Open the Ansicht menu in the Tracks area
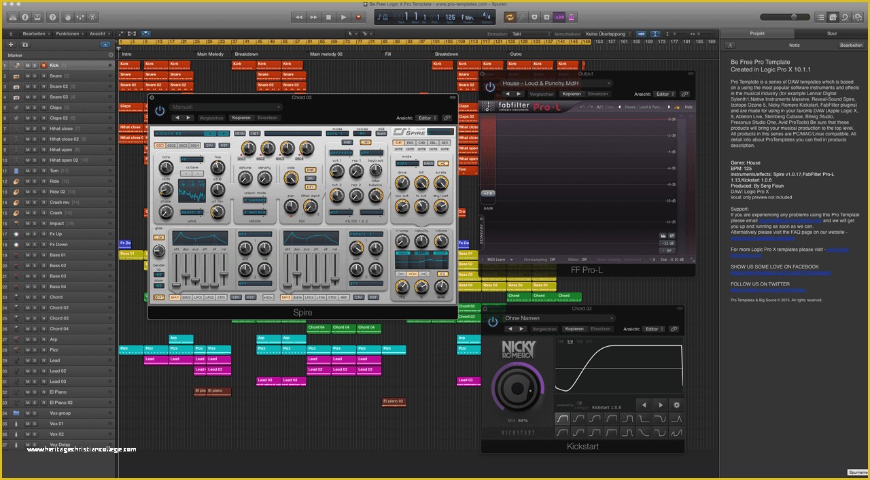This screenshot has width=870, height=480. [99, 33]
